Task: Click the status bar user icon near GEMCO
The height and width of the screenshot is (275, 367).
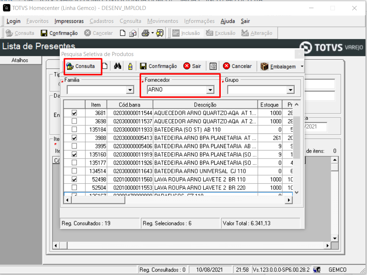Action: coord(317,269)
